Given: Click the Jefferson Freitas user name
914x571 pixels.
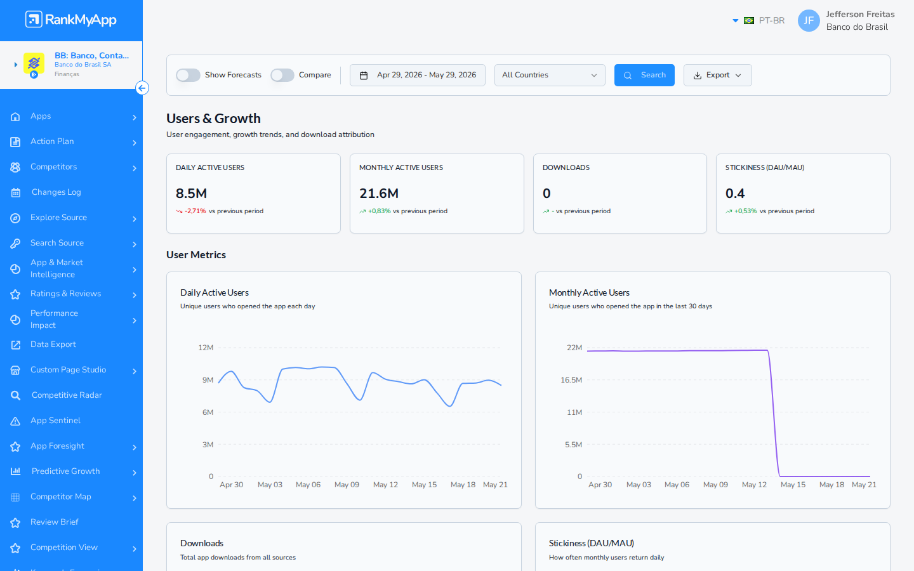Looking at the screenshot, I should (x=860, y=15).
